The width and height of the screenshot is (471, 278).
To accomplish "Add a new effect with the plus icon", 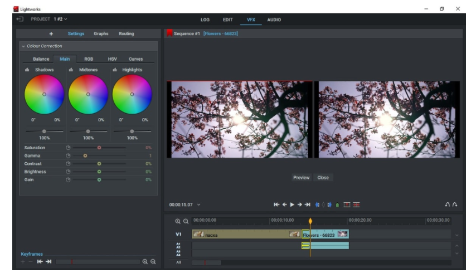I will 51,33.
